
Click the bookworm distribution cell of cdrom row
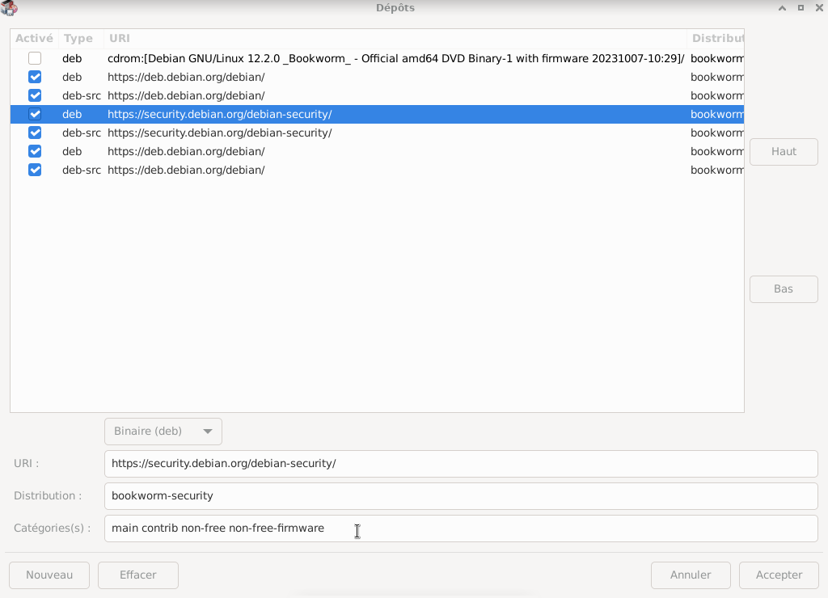tap(716, 58)
